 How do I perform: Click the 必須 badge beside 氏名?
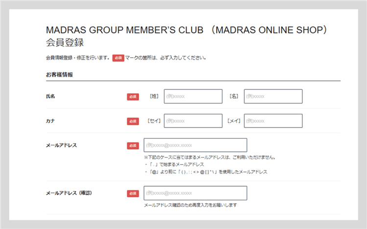point(133,97)
